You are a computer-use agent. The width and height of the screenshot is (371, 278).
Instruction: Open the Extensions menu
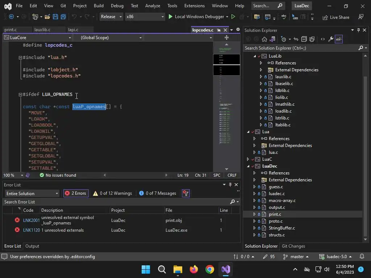pyautogui.click(x=195, y=6)
